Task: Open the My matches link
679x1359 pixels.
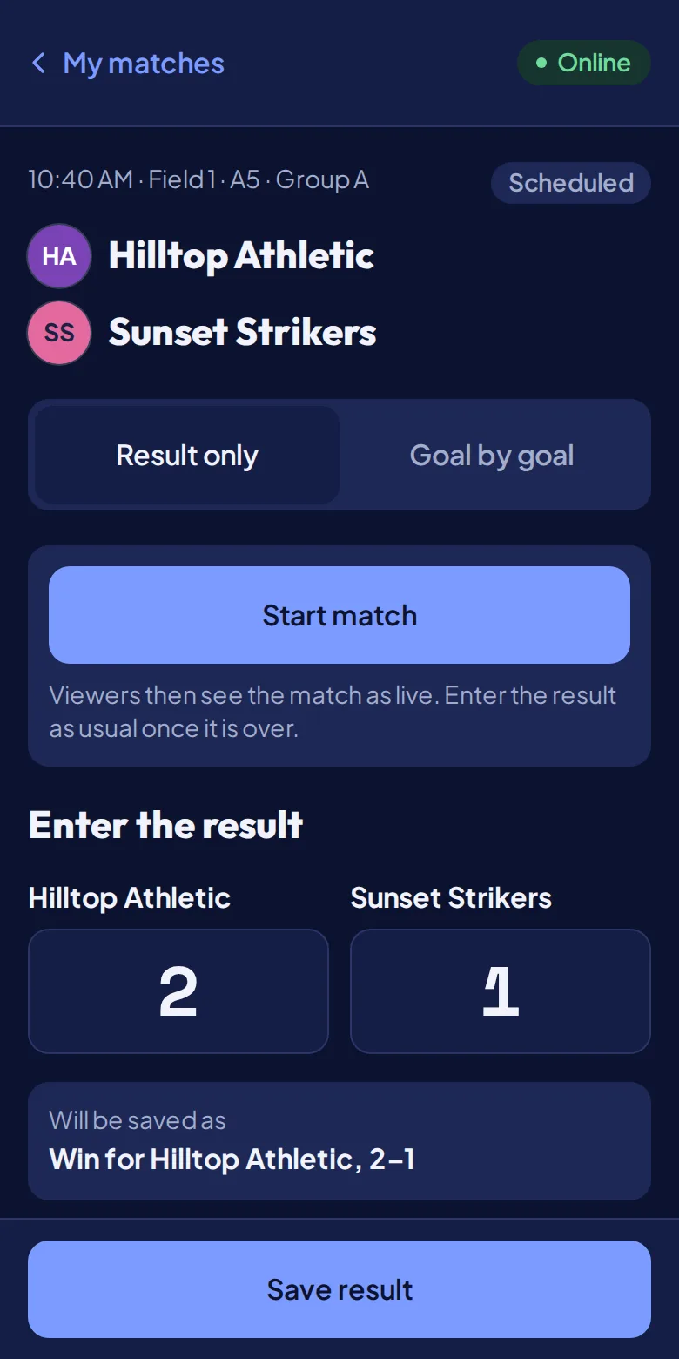Action: coord(127,64)
